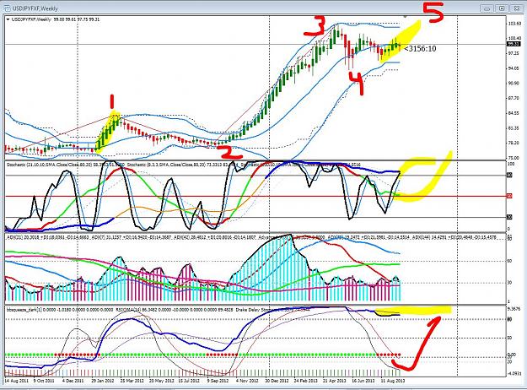Viewport: 527px width, 390px height.
Task: Click the "4 Dec 2011" date axis label
Action: pos(73,381)
